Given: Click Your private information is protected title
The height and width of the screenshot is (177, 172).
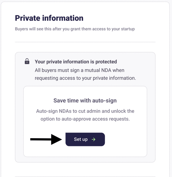Looking at the screenshot, I should pos(76,62).
